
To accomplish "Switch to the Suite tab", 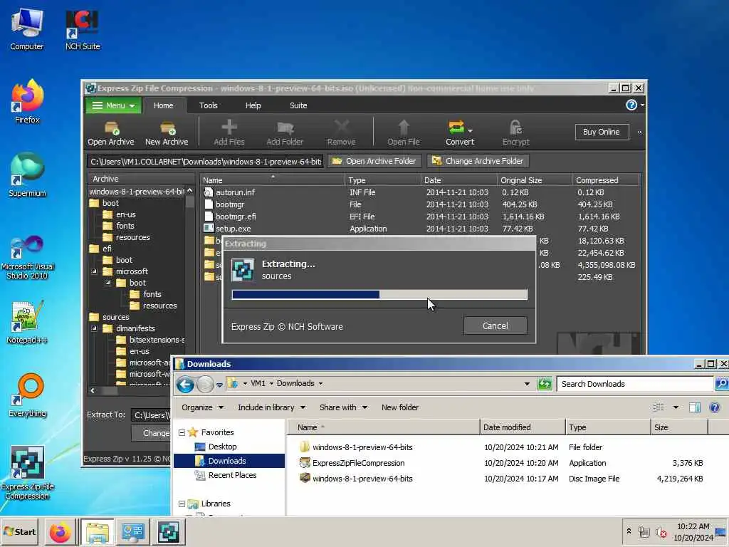I will pos(298,105).
